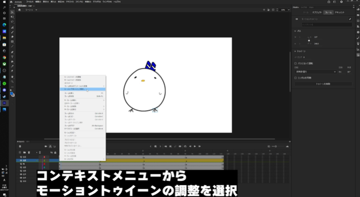Open the color panel from the right dock
The width and height of the screenshot is (360, 197).
point(358,9)
